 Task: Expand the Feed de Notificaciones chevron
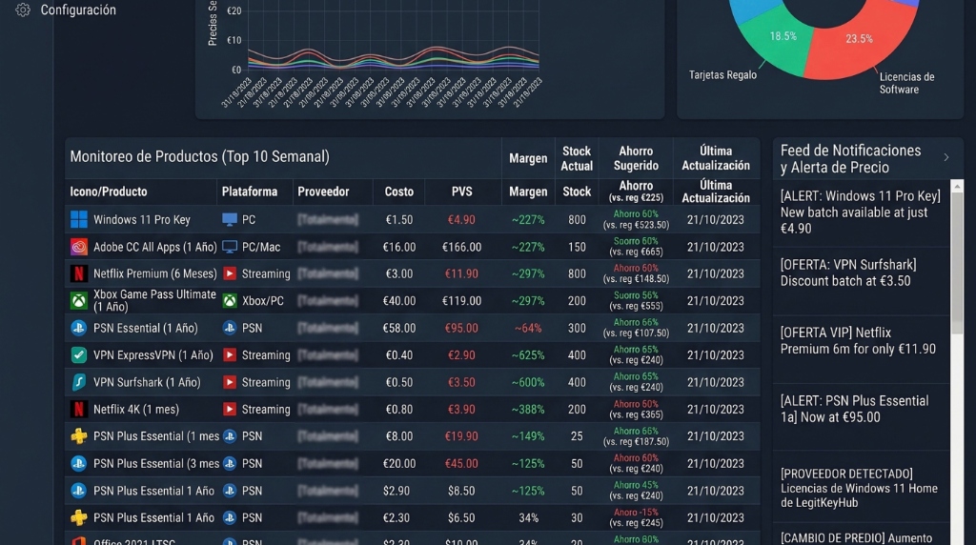point(946,158)
